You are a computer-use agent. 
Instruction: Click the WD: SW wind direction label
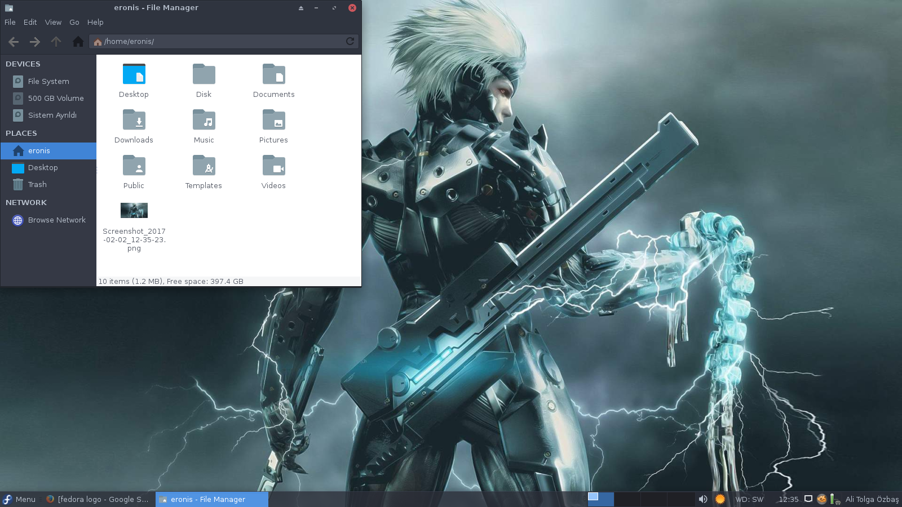point(749,500)
